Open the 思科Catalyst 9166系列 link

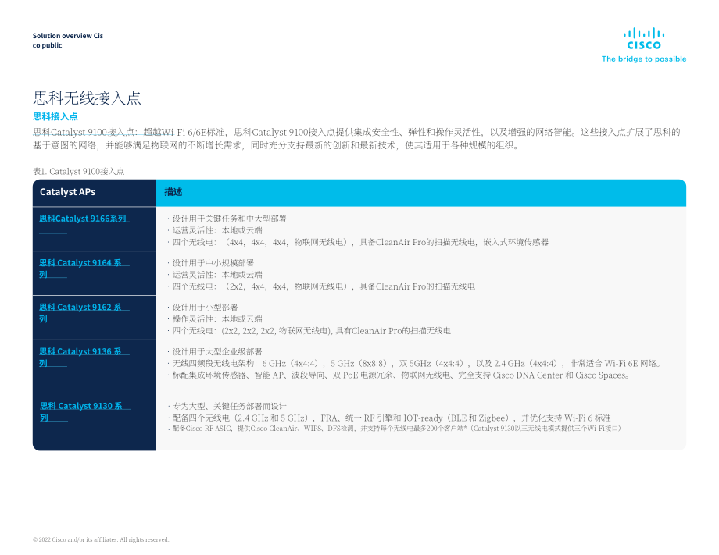click(x=83, y=219)
